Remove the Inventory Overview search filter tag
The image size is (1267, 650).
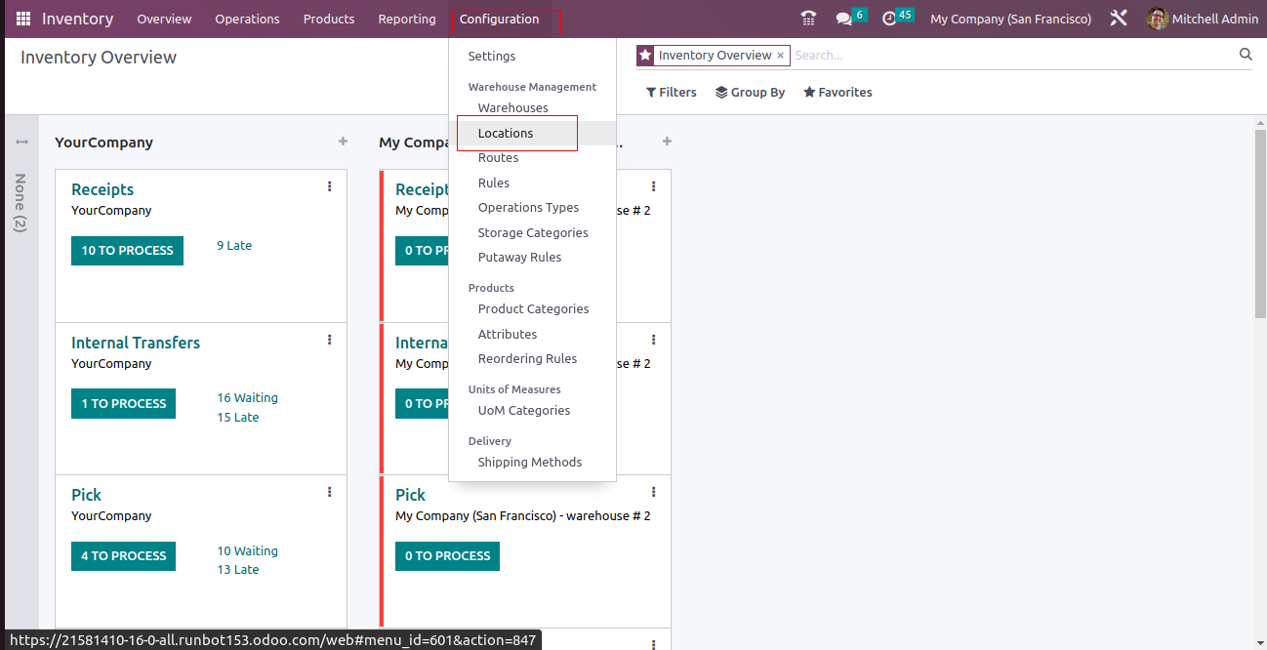780,56
